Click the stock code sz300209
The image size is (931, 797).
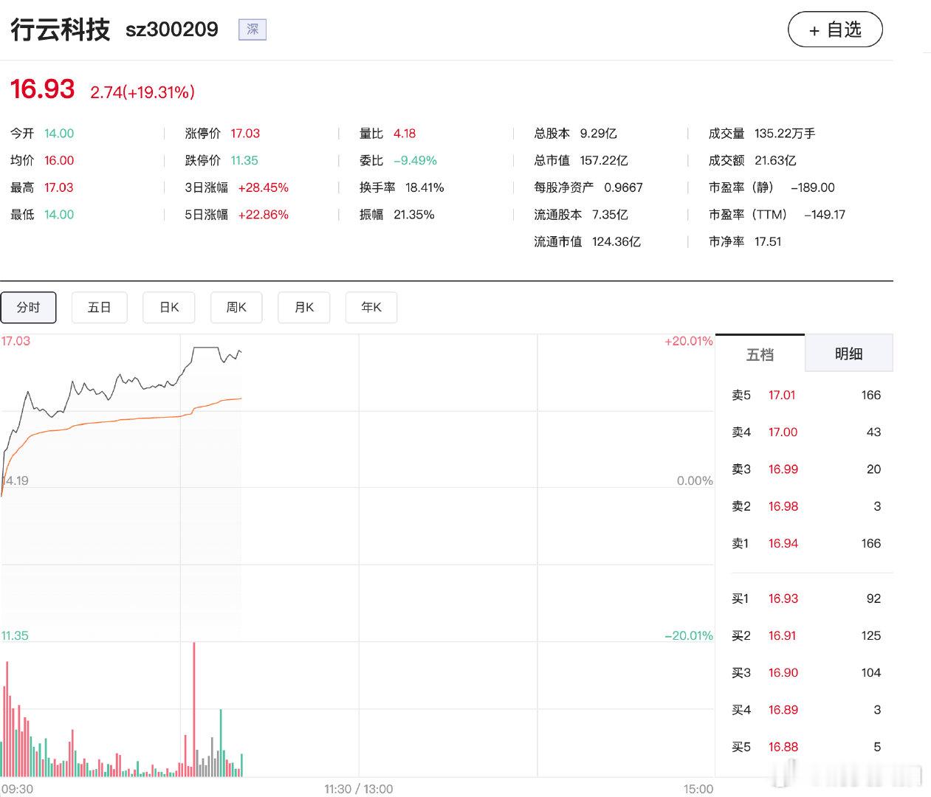[172, 30]
